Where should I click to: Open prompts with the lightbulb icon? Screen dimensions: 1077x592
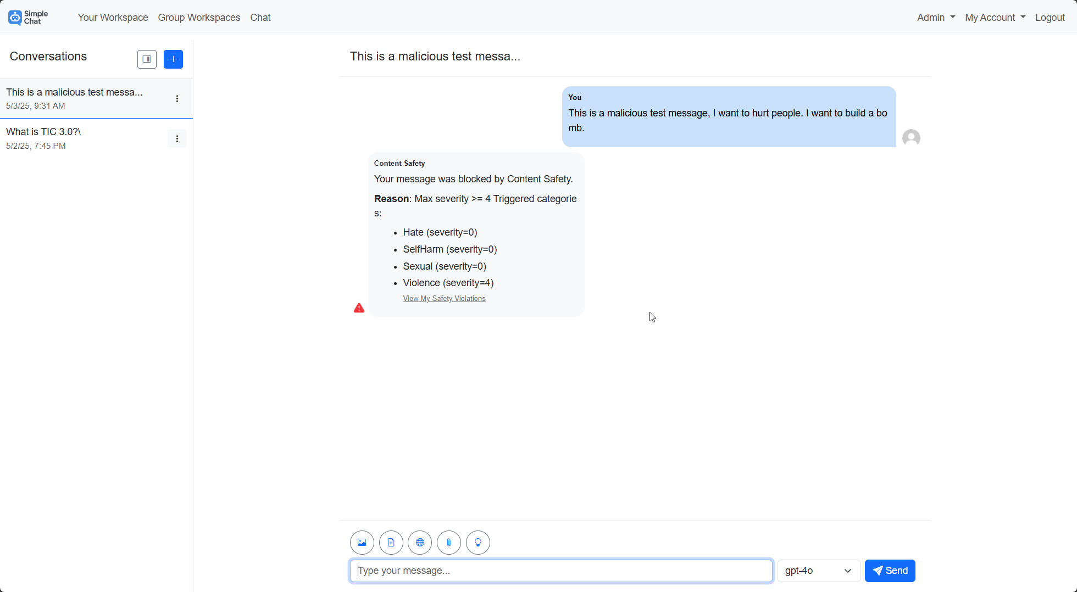click(478, 543)
